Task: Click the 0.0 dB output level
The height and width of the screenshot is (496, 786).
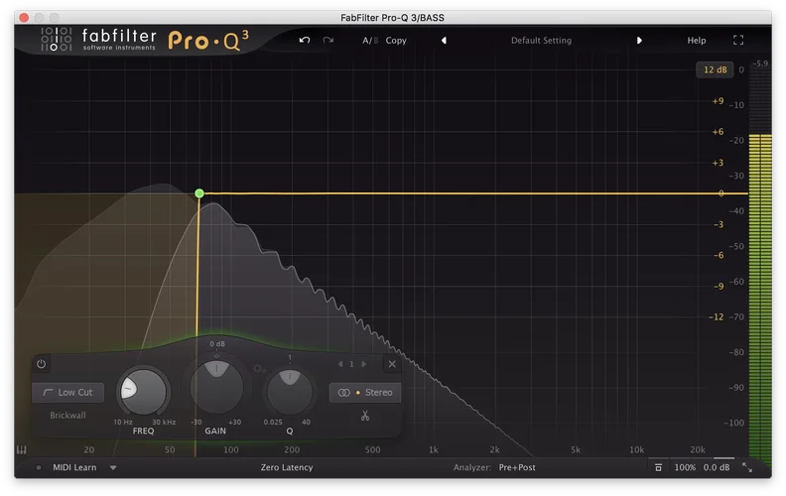Action: 717,467
